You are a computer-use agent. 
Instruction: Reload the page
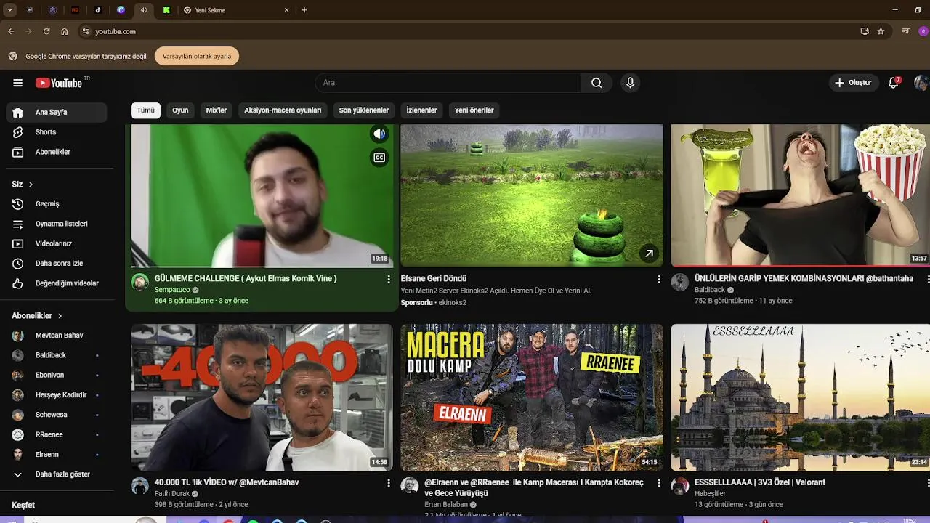click(46, 31)
